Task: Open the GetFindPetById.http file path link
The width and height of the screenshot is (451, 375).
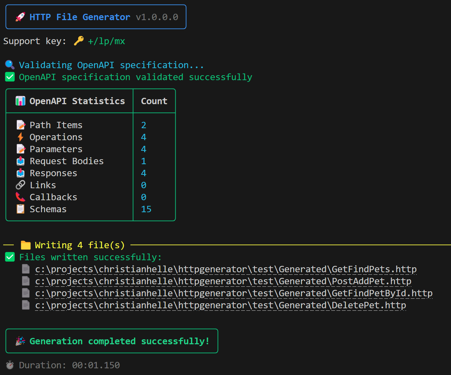Action: 234,293
